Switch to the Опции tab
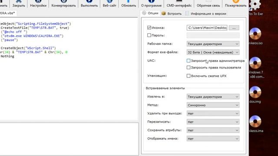278x156 pixels. [151, 13]
